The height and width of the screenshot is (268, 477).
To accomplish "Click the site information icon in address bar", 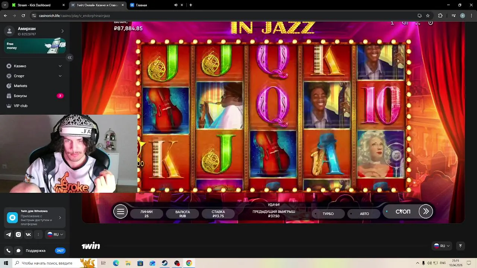I will (x=34, y=16).
